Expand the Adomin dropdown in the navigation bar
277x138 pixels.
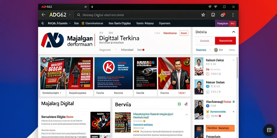[70, 23]
